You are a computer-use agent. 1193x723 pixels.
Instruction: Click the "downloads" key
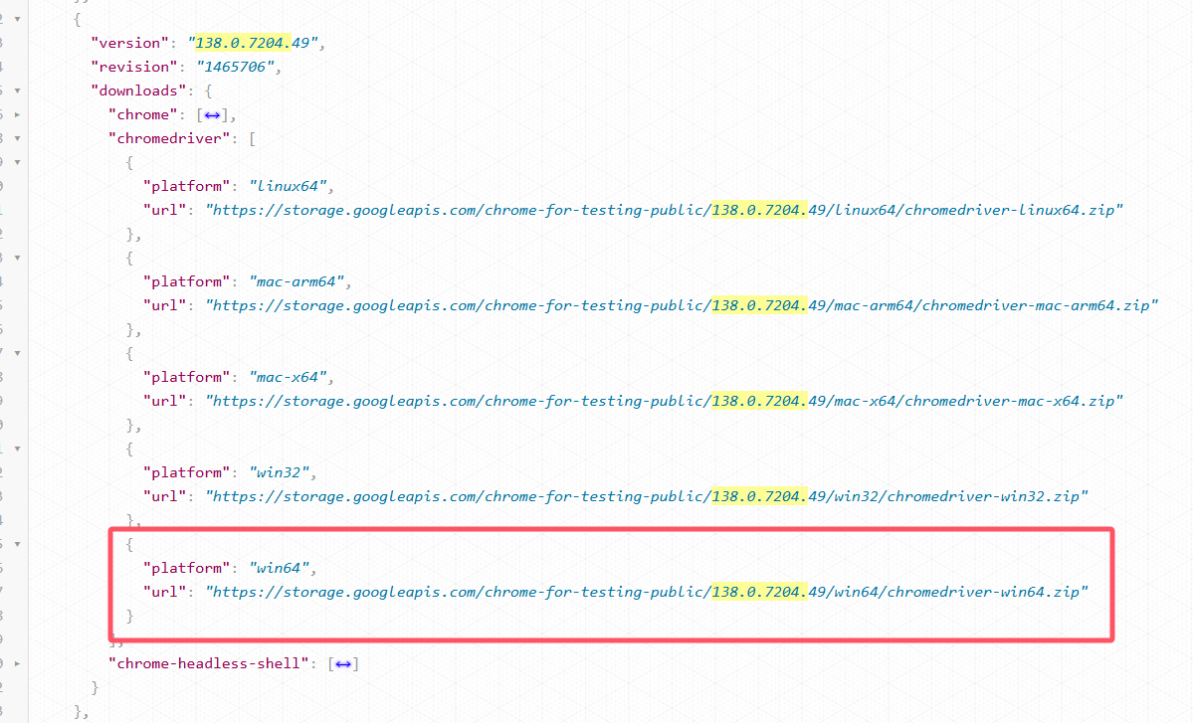pyautogui.click(x=138, y=90)
